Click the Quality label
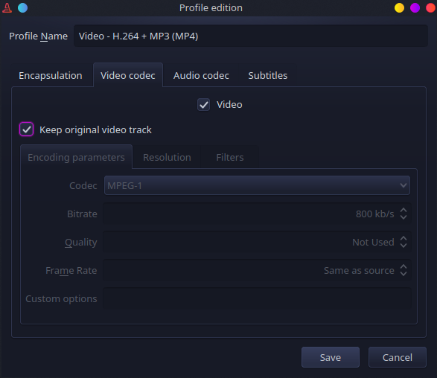This screenshot has height=378, width=437. [x=81, y=243]
